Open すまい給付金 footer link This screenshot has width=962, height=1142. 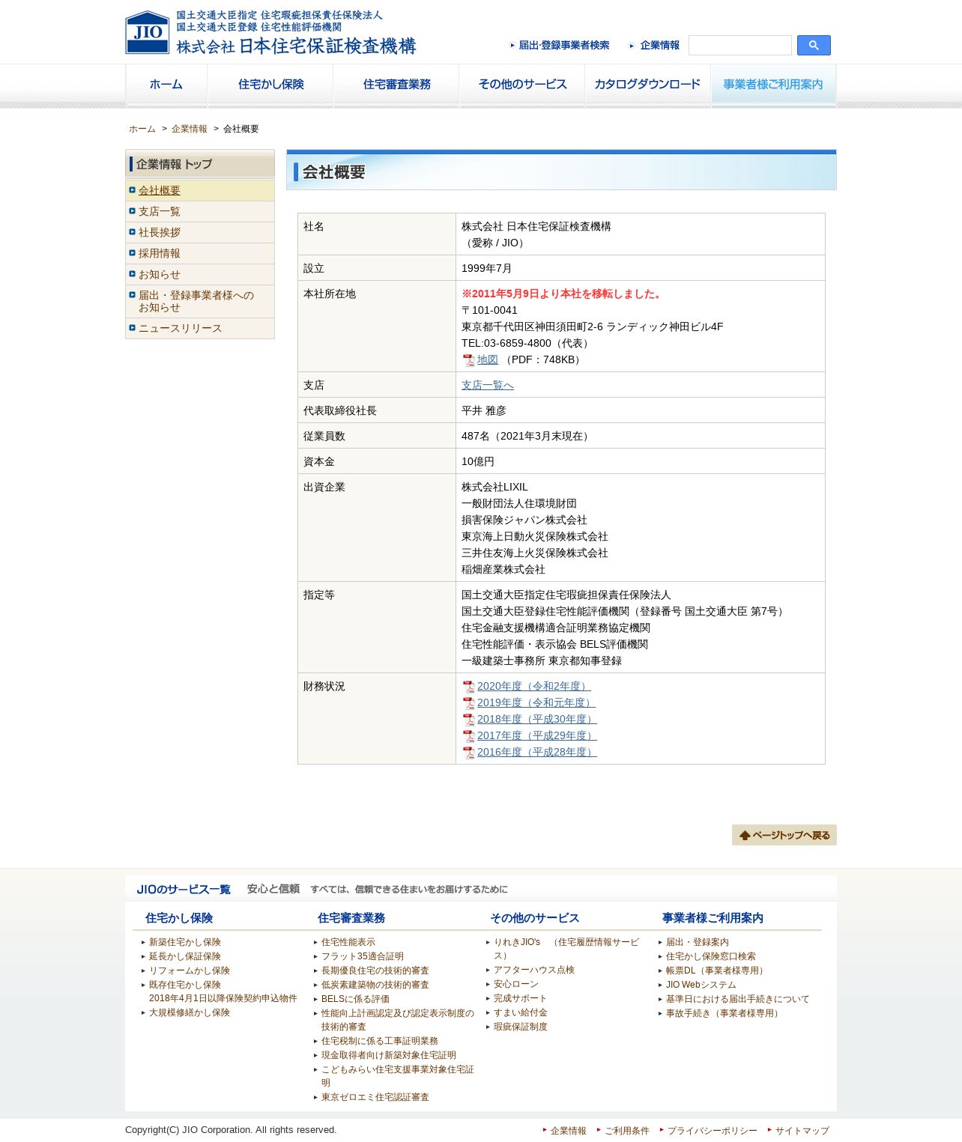pyautogui.click(x=521, y=1013)
